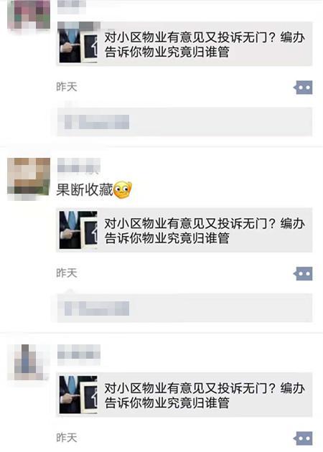This screenshot has width=323, height=452.
Task: Open comment menu on second post
Action: coord(303,273)
